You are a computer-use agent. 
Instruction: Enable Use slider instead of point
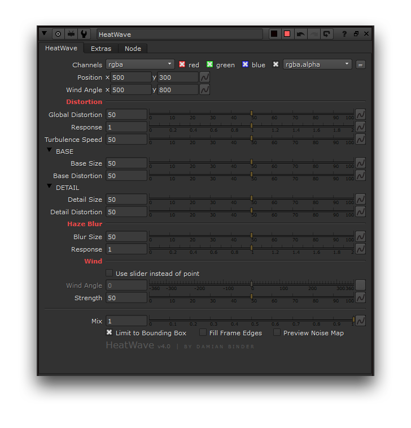click(x=110, y=273)
